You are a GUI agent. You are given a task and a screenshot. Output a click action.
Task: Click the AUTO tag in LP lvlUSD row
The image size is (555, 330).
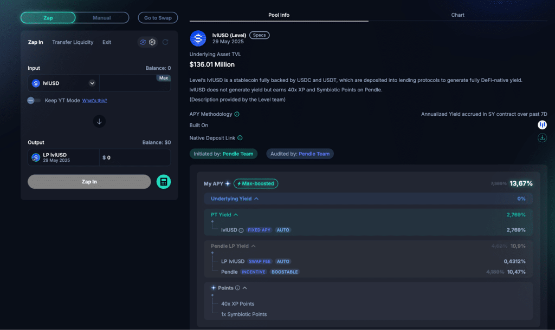click(x=283, y=261)
